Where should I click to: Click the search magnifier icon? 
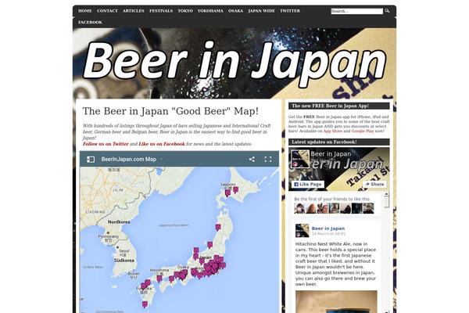coord(387,11)
